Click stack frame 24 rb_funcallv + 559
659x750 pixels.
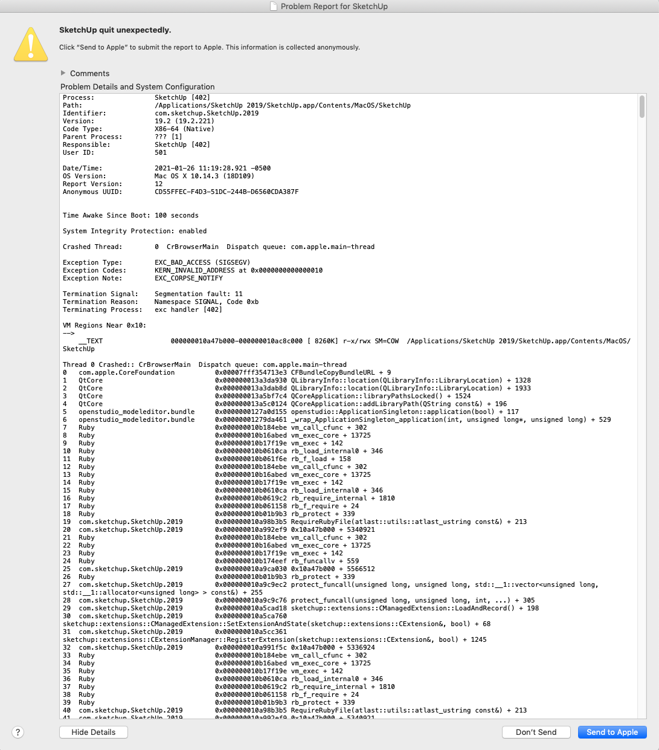(x=211, y=561)
